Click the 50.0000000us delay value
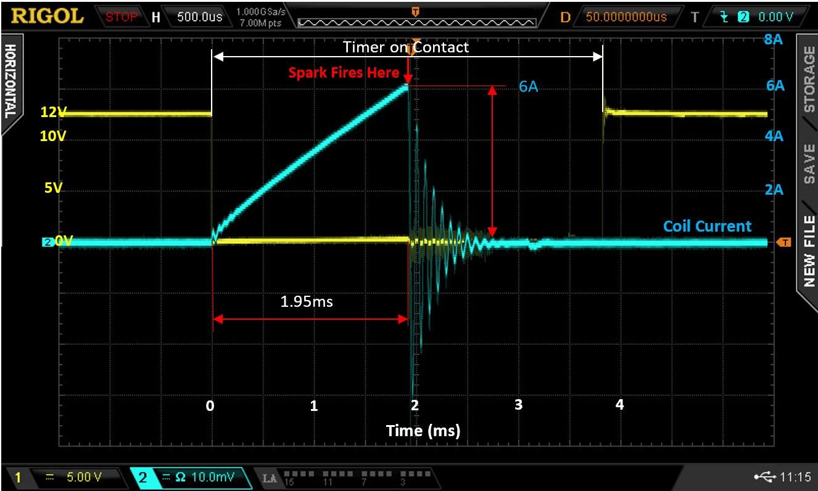The image size is (818, 491). tap(626, 17)
